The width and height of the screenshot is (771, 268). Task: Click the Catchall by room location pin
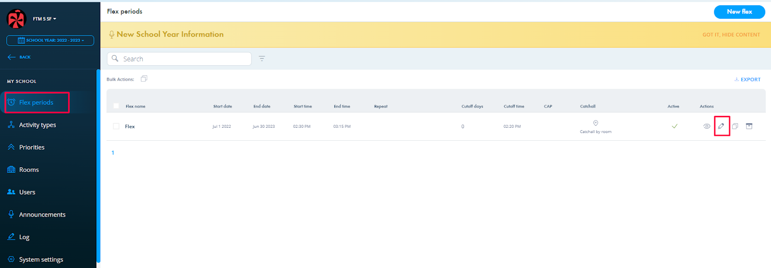[x=596, y=123]
